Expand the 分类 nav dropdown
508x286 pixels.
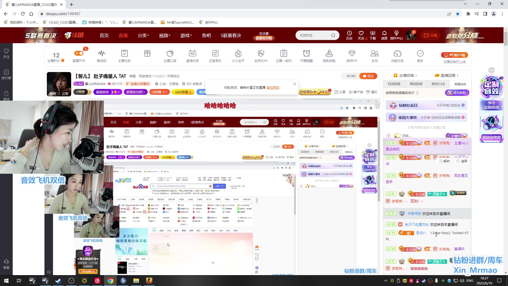pyautogui.click(x=143, y=35)
